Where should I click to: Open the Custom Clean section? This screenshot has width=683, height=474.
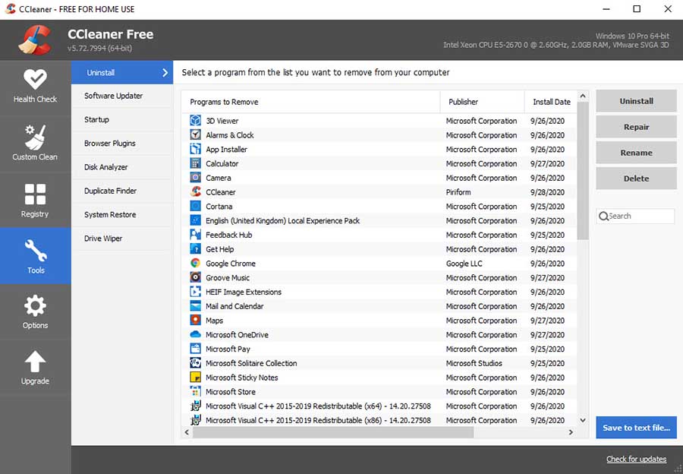(x=35, y=144)
